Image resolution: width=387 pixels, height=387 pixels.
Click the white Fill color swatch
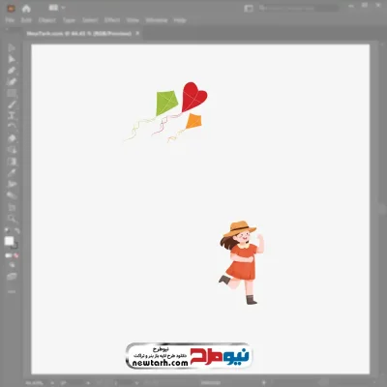point(9,241)
